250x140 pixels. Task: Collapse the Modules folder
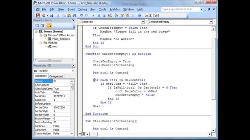pyautogui.click(x=41, y=43)
